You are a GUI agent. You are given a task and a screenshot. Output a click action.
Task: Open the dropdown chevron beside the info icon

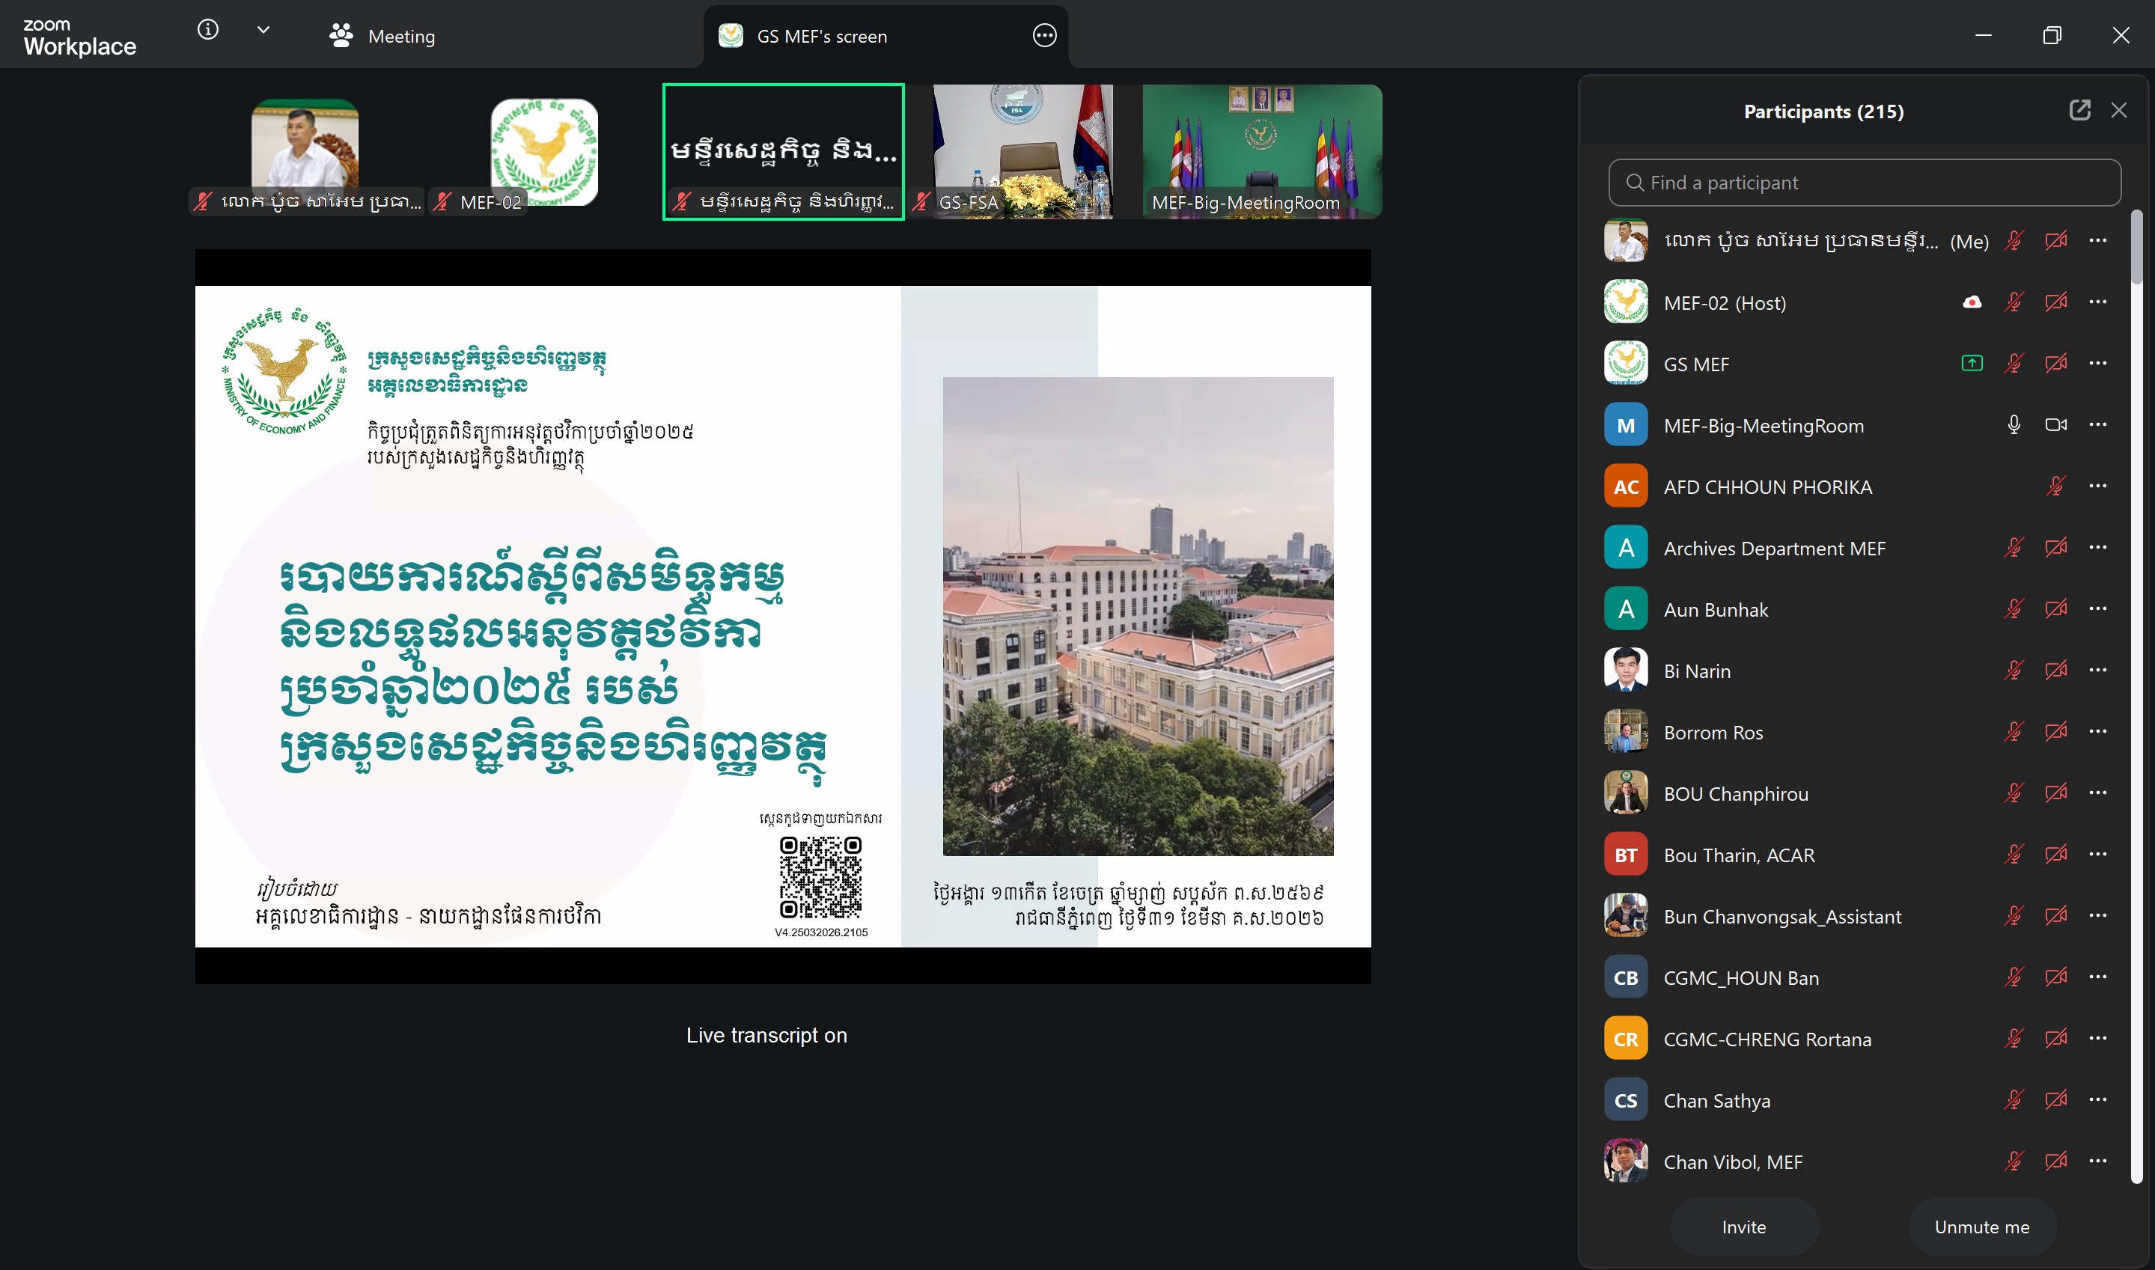point(263,30)
